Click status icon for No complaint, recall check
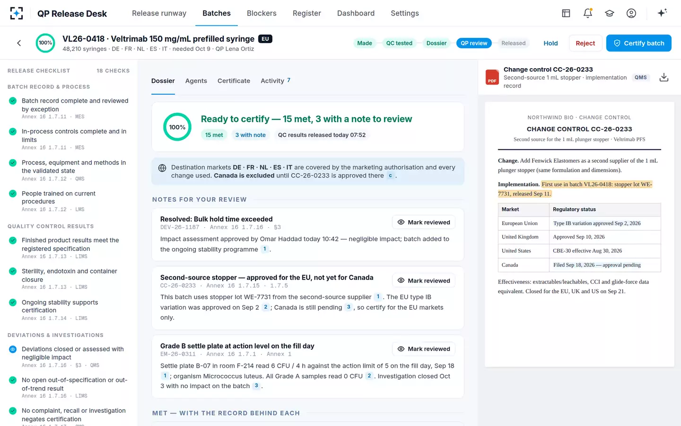 coord(13,411)
